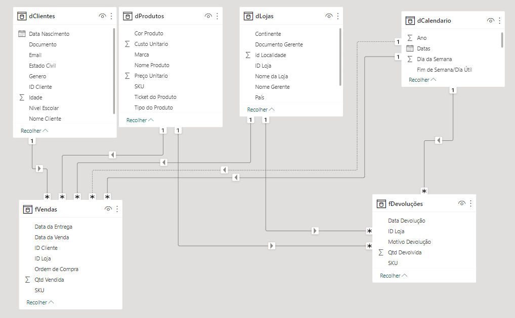Image resolution: width=515 pixels, height=318 pixels.
Task: Select dProdutos to fVendas relationship arrow
Action: pos(112,155)
